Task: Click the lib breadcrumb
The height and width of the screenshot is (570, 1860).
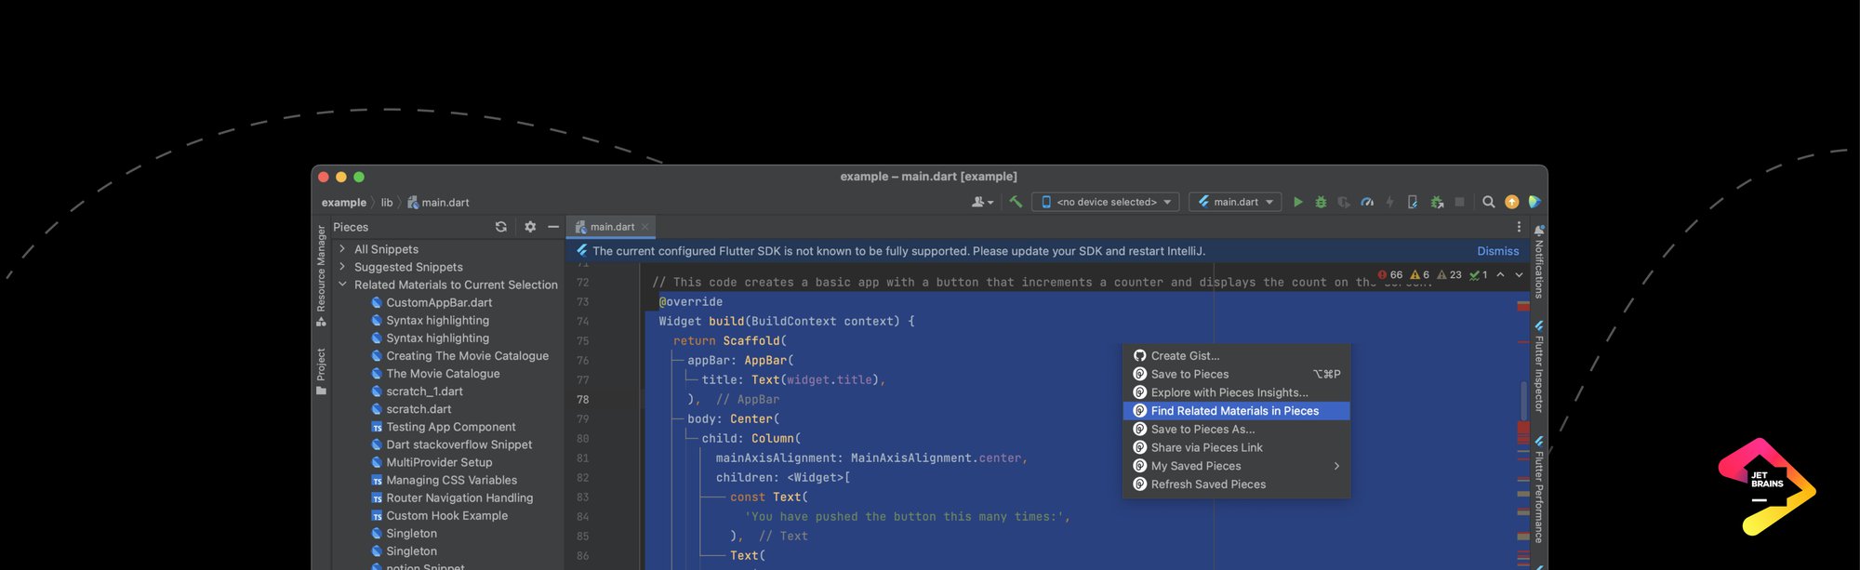Action: (x=387, y=203)
